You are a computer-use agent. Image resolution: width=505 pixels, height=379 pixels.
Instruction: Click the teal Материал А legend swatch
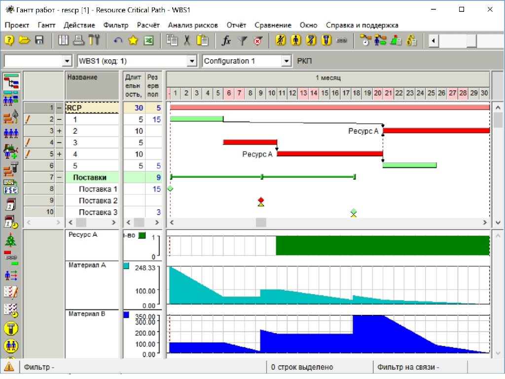click(x=126, y=266)
